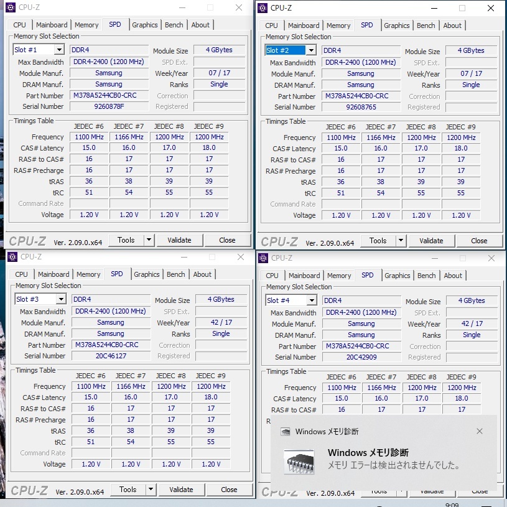Dismiss the Windows メモリ診断 notification
507x507 pixels.
pyautogui.click(x=480, y=431)
